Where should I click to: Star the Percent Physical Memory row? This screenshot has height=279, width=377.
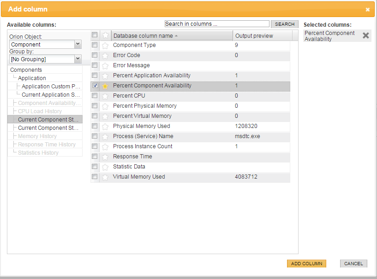[105, 106]
